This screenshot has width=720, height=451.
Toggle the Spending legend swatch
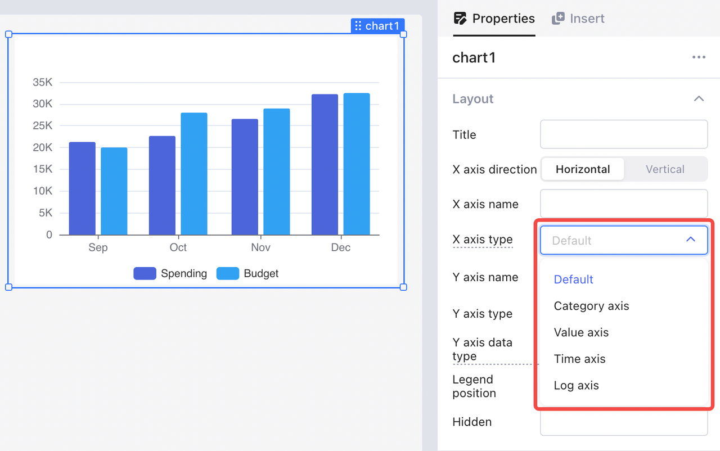[145, 273]
